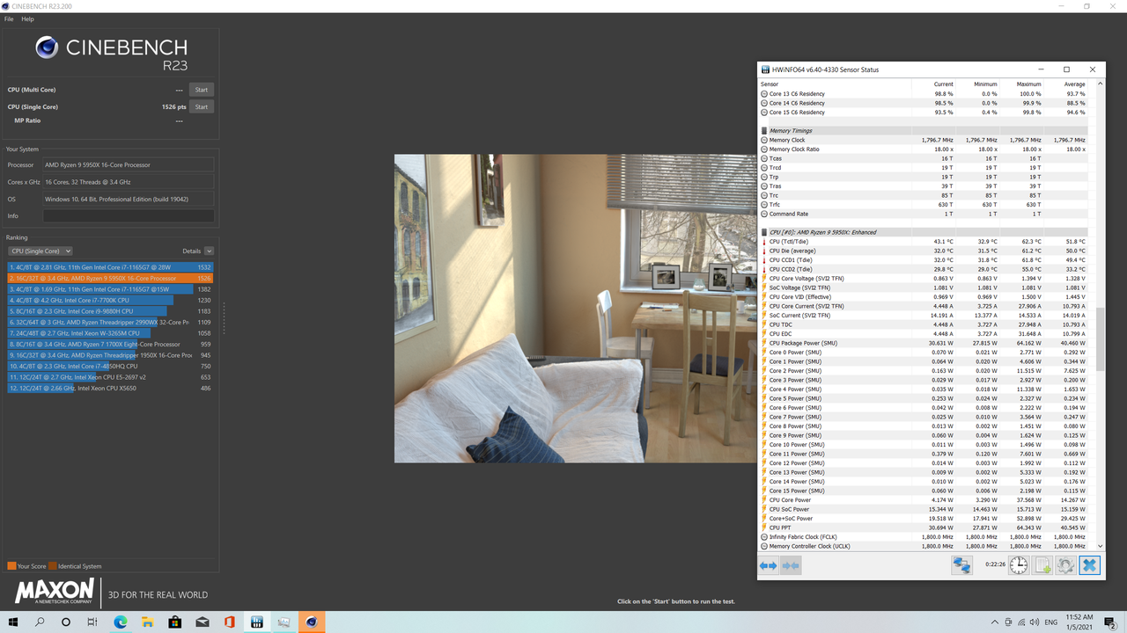Image resolution: width=1127 pixels, height=633 pixels.
Task: Expand HWiNFO columns with the blue outward arrows
Action: (768, 565)
